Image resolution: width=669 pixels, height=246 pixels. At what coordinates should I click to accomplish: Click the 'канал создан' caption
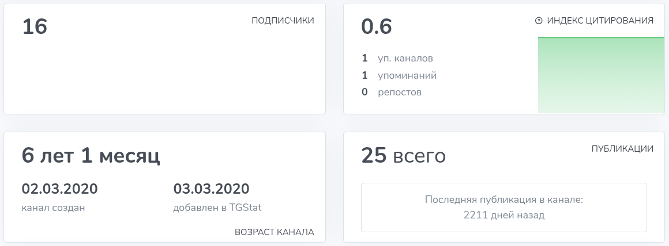click(53, 207)
